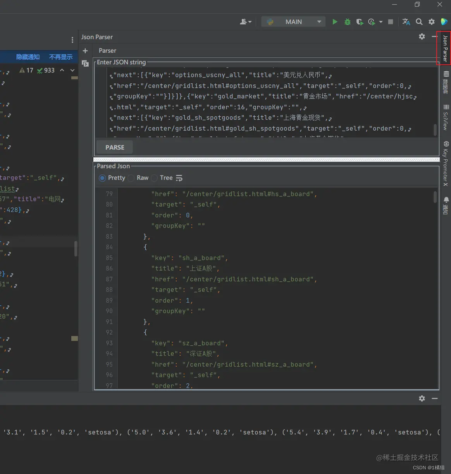451x474 pixels.
Task: Click the dotted splitter between input and parsed panels
Action: 267,160
